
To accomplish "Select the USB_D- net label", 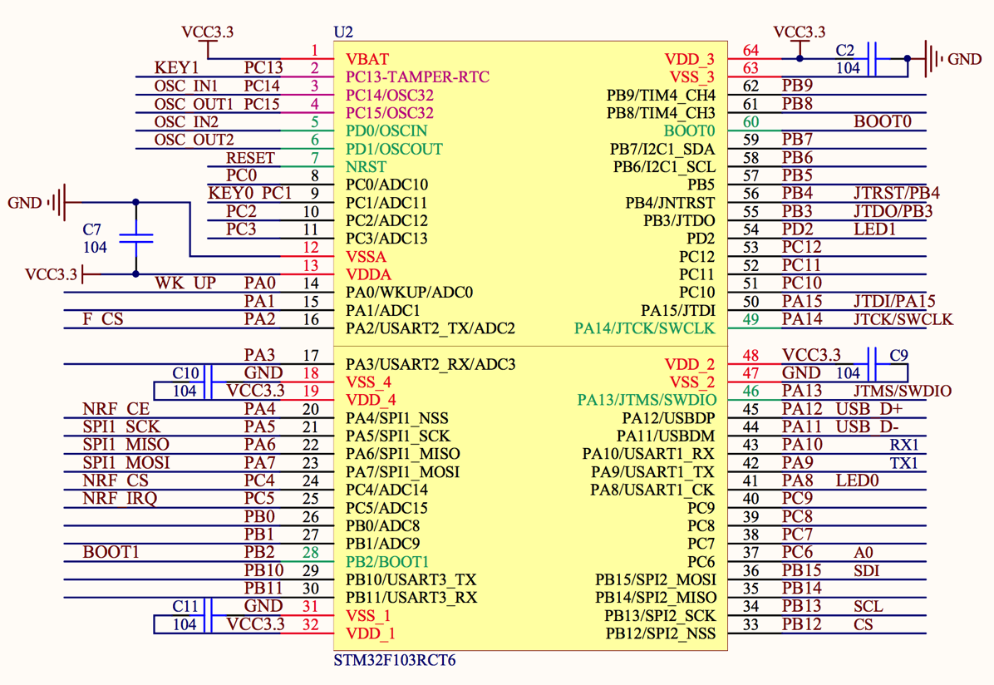I will [x=867, y=426].
